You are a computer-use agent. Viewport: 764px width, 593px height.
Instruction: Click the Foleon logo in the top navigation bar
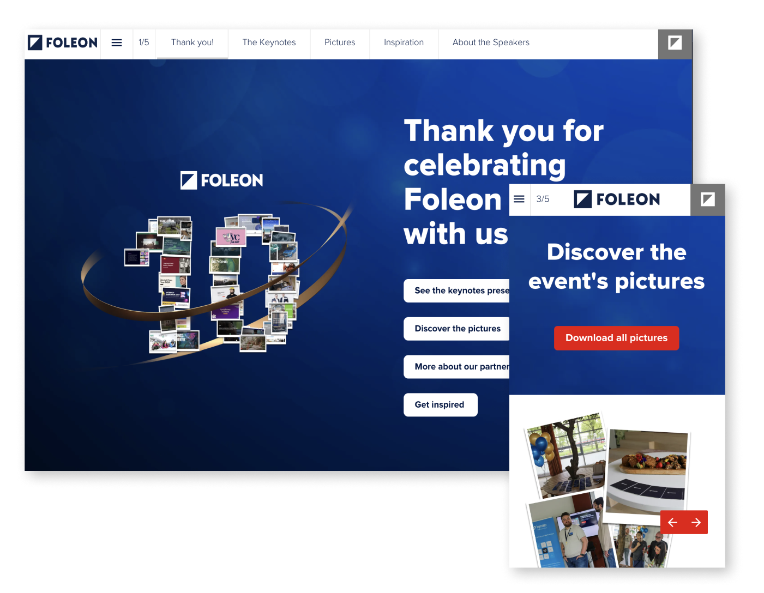pos(62,43)
